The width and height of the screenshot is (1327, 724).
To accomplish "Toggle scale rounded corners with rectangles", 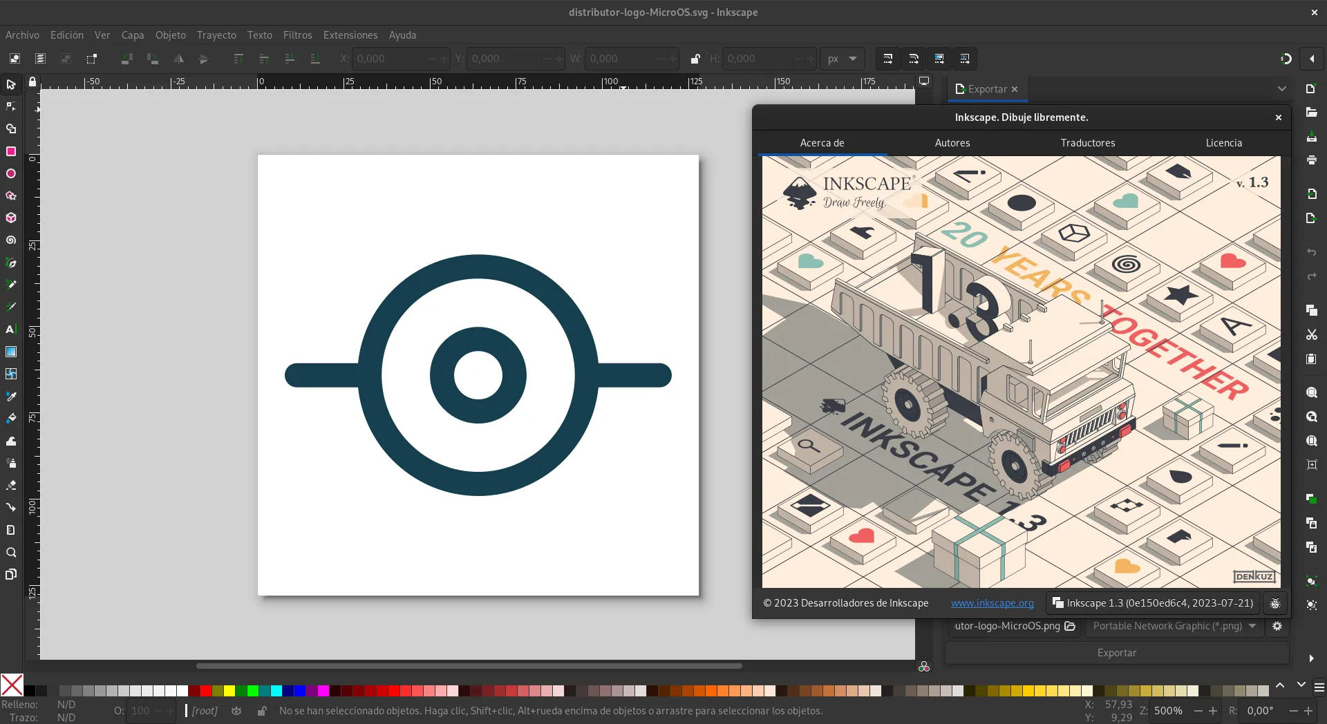I will pos(914,59).
